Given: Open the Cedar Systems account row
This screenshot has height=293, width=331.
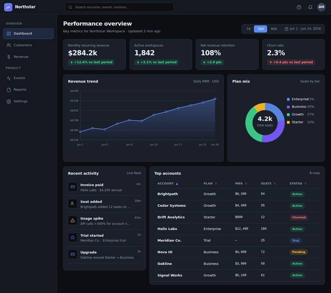Looking at the screenshot, I should 237,205.
